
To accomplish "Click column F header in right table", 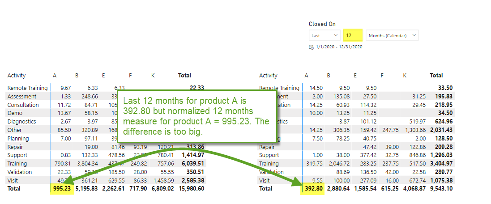I will click(382, 76).
